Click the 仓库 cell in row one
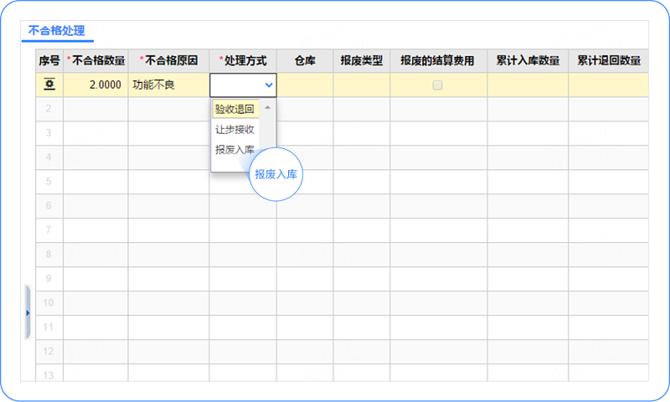The width and height of the screenshot is (670, 402). click(x=305, y=85)
